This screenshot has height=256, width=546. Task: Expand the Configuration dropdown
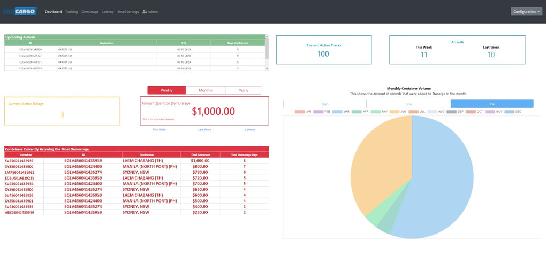click(526, 11)
